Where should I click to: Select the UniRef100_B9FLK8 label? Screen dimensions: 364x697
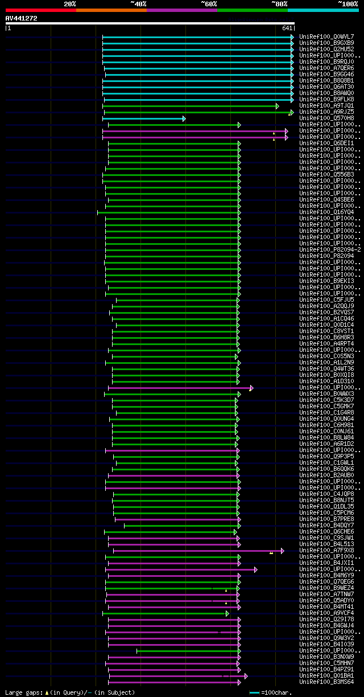tap(326, 99)
